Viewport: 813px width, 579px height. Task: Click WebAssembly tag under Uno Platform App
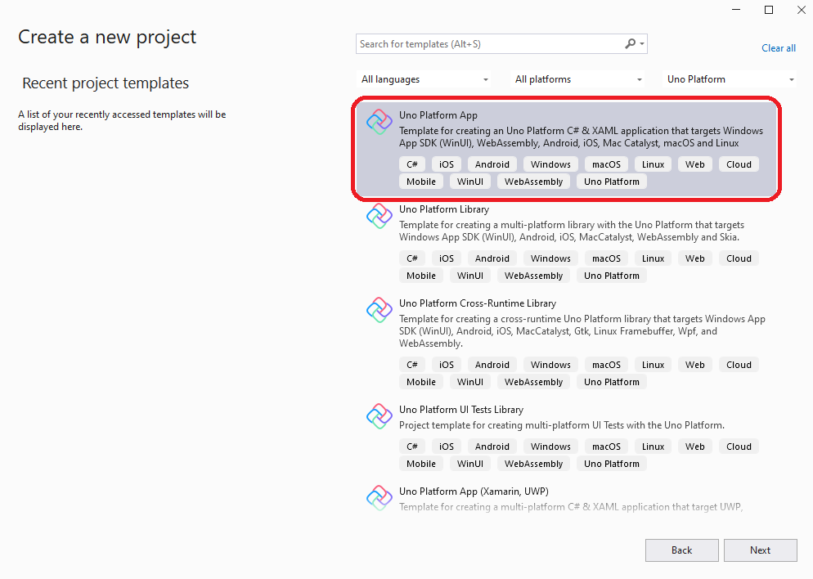533,182
